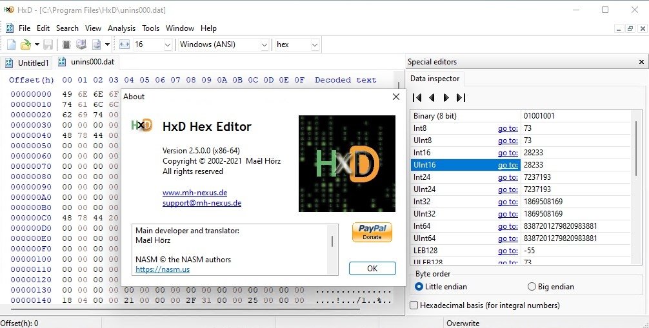
Task: Click go to link for Int64
Action: (508, 226)
